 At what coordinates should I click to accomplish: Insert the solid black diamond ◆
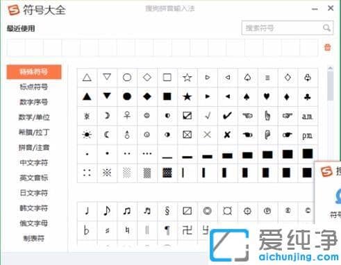click(x=147, y=96)
